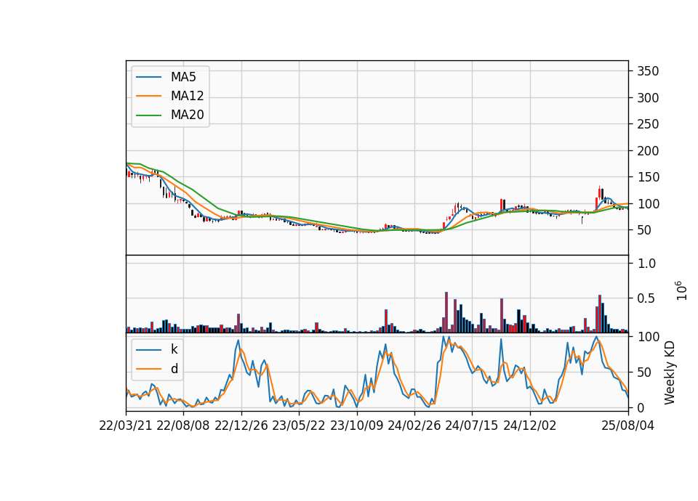Click the blue MA5 legend line sample
This screenshot has height=501, width=698.
point(148,78)
